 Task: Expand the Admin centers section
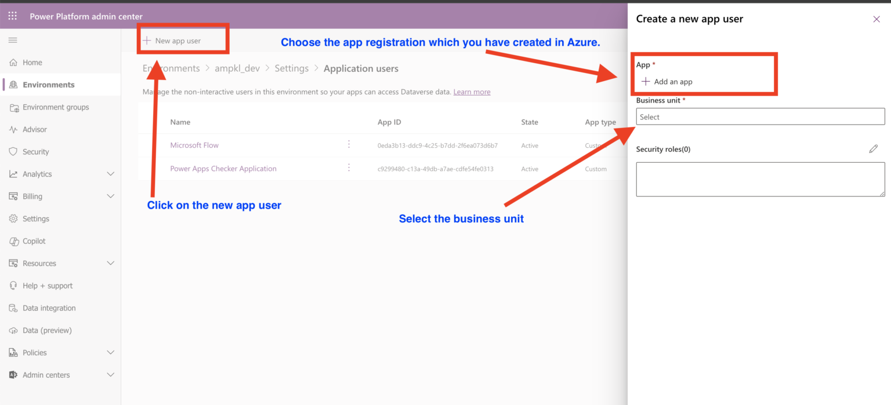110,375
